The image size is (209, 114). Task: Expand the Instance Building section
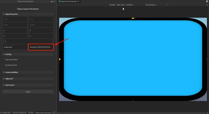point(28,72)
